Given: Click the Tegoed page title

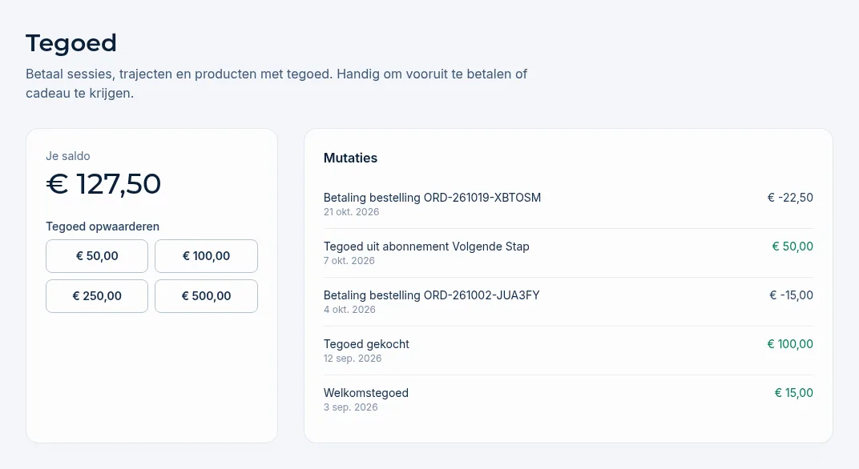Looking at the screenshot, I should pos(71,43).
